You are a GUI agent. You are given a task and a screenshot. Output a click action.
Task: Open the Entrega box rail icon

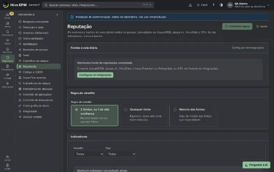point(7,76)
